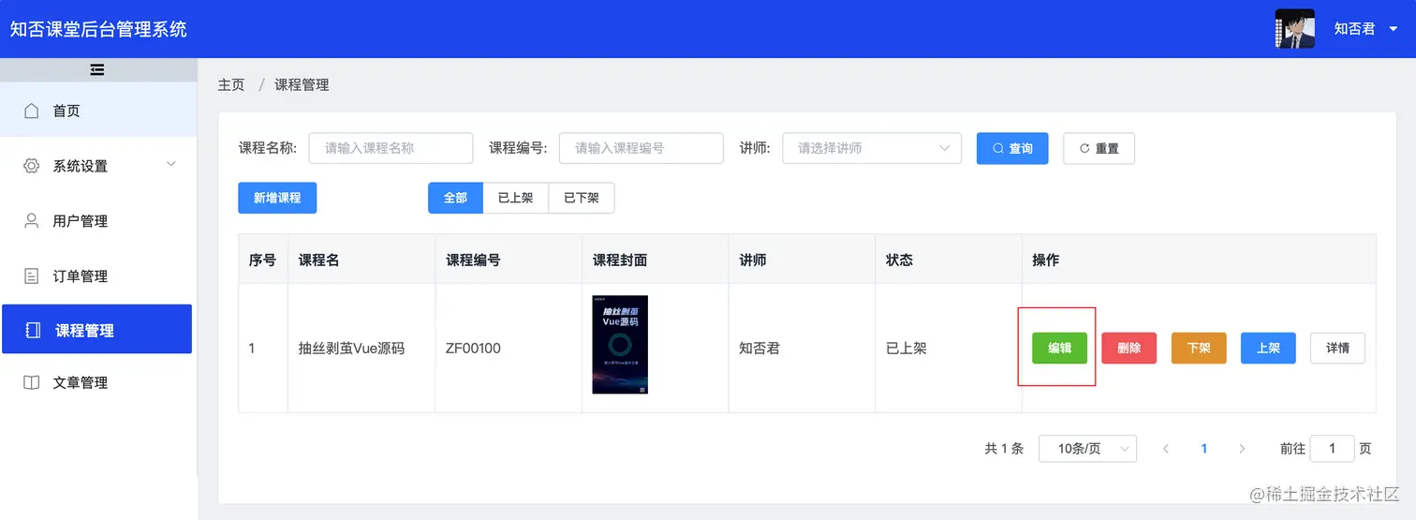Click the 共 1 条 total count text
The image size is (1416, 520).
point(1004,449)
